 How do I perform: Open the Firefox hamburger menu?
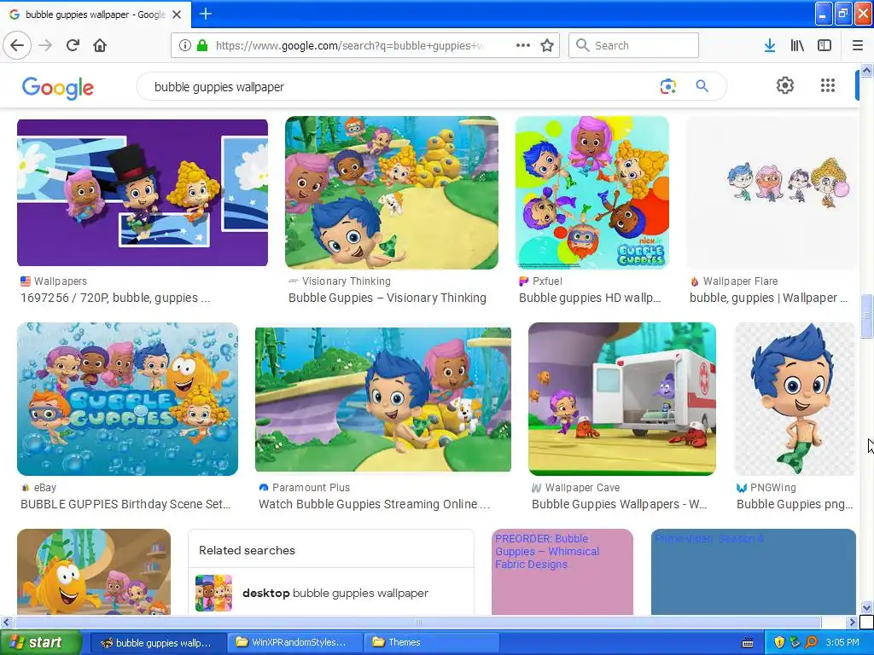(858, 46)
